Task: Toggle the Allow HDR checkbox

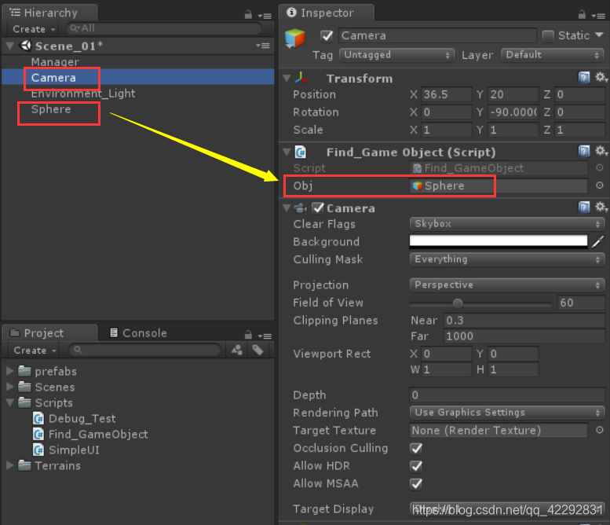Action: (x=416, y=466)
